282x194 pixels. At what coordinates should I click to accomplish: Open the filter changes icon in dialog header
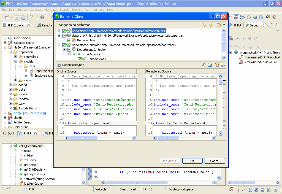coord(219,25)
